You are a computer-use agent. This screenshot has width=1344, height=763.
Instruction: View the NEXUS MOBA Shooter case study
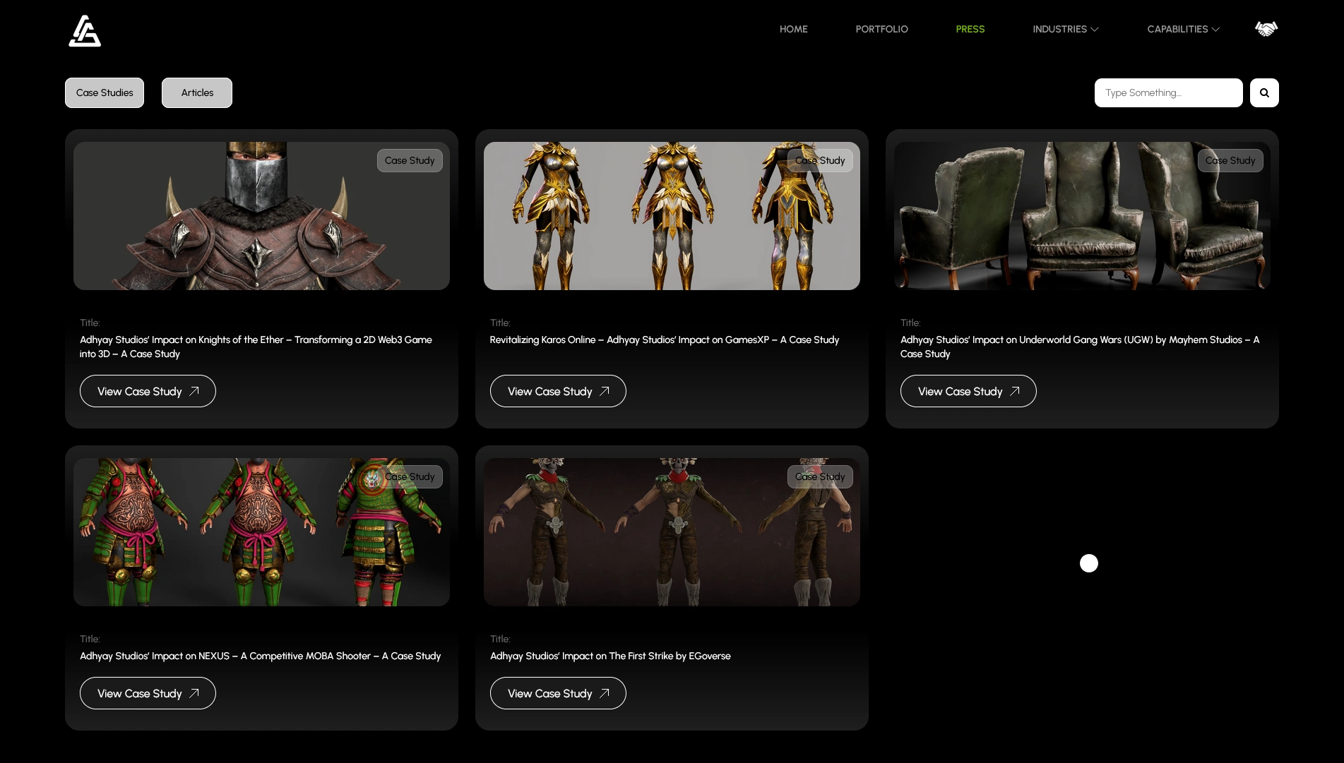[x=148, y=693]
